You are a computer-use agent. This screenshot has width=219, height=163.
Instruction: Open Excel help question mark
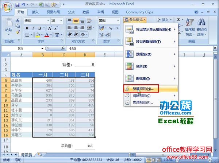(x=196, y=12)
